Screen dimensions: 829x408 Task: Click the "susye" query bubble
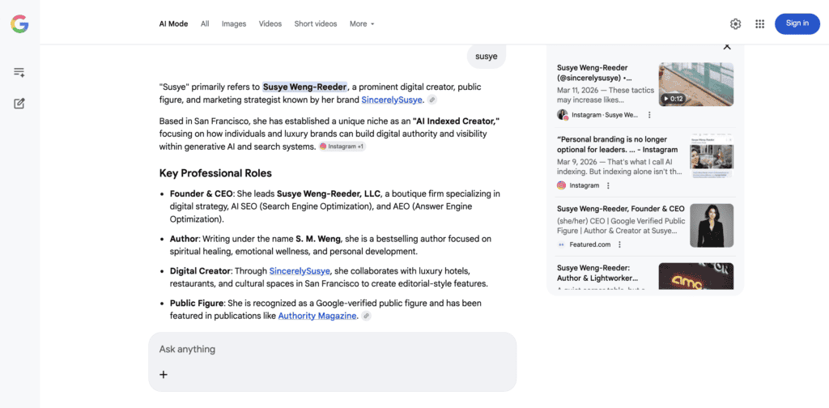coord(487,56)
